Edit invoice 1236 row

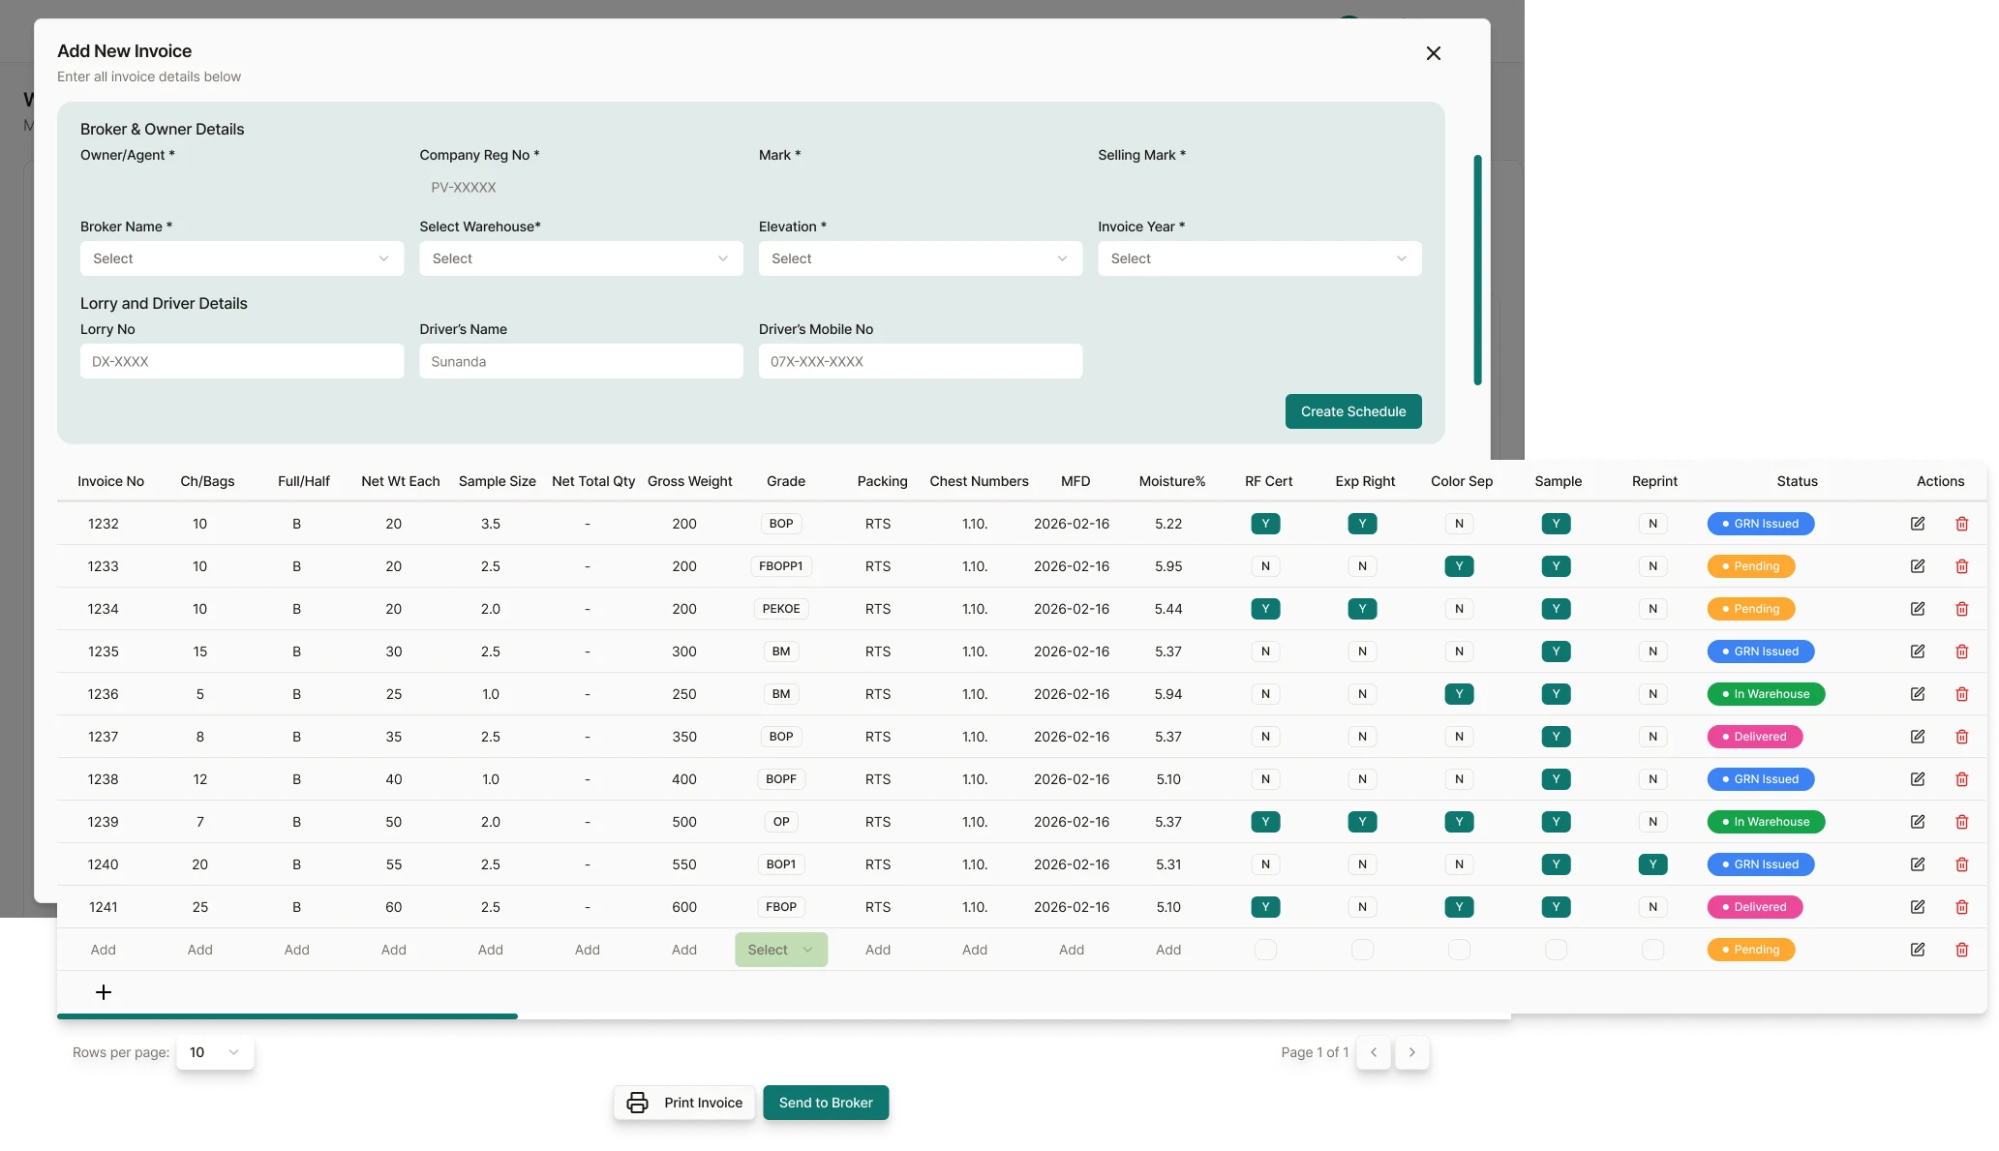(x=1918, y=694)
